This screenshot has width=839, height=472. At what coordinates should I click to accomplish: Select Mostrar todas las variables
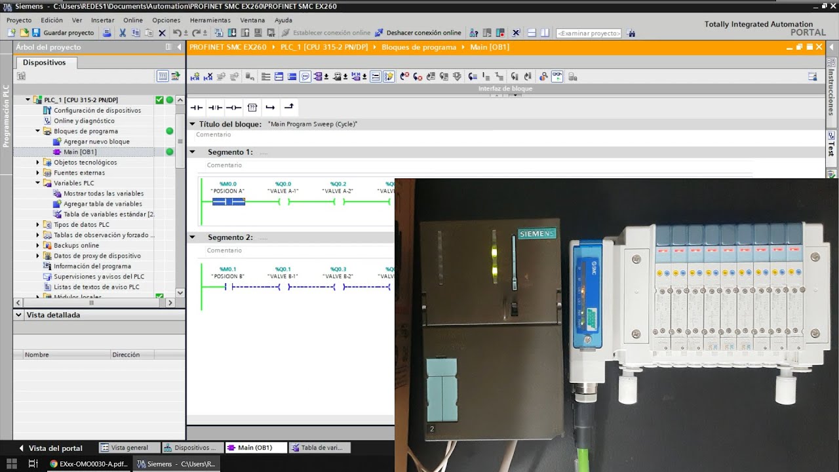[103, 193]
